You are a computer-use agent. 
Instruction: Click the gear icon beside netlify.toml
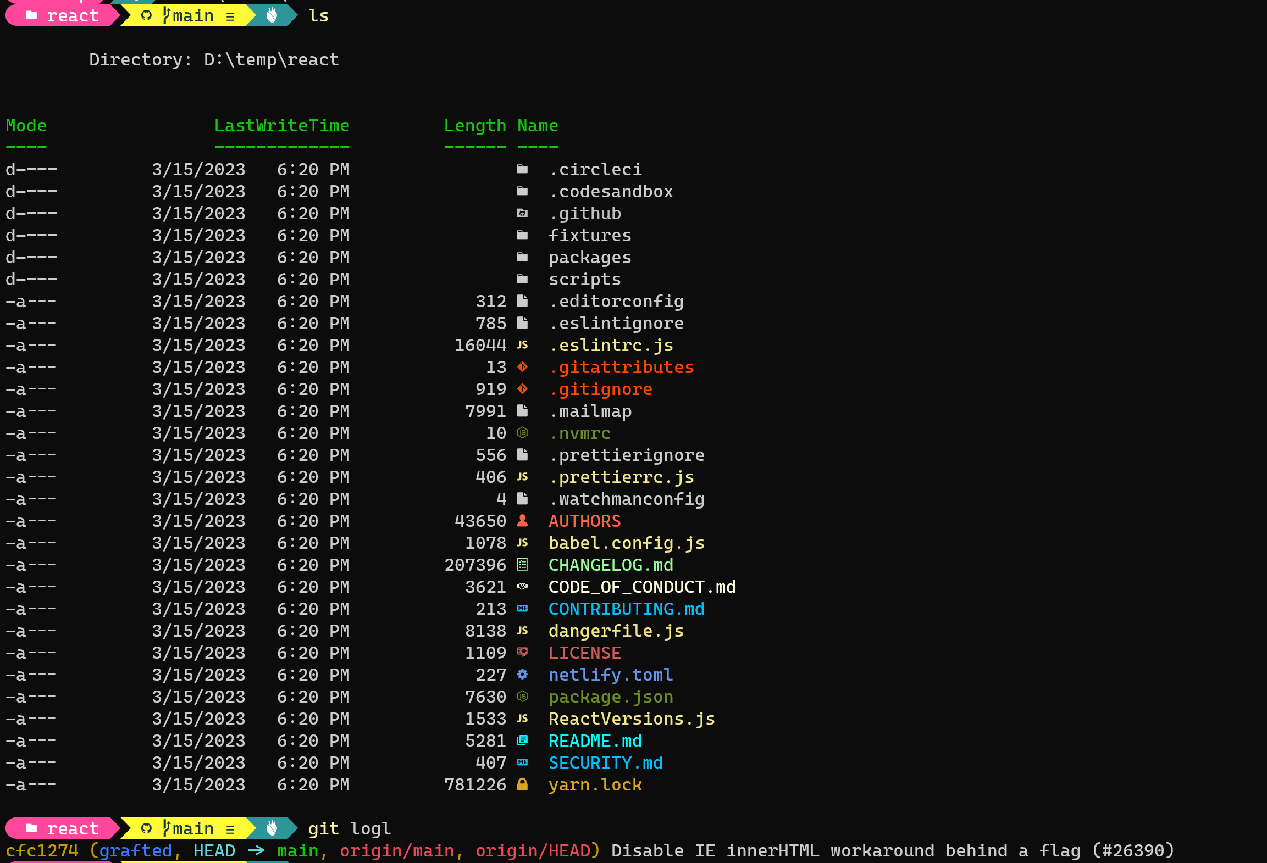(522, 675)
